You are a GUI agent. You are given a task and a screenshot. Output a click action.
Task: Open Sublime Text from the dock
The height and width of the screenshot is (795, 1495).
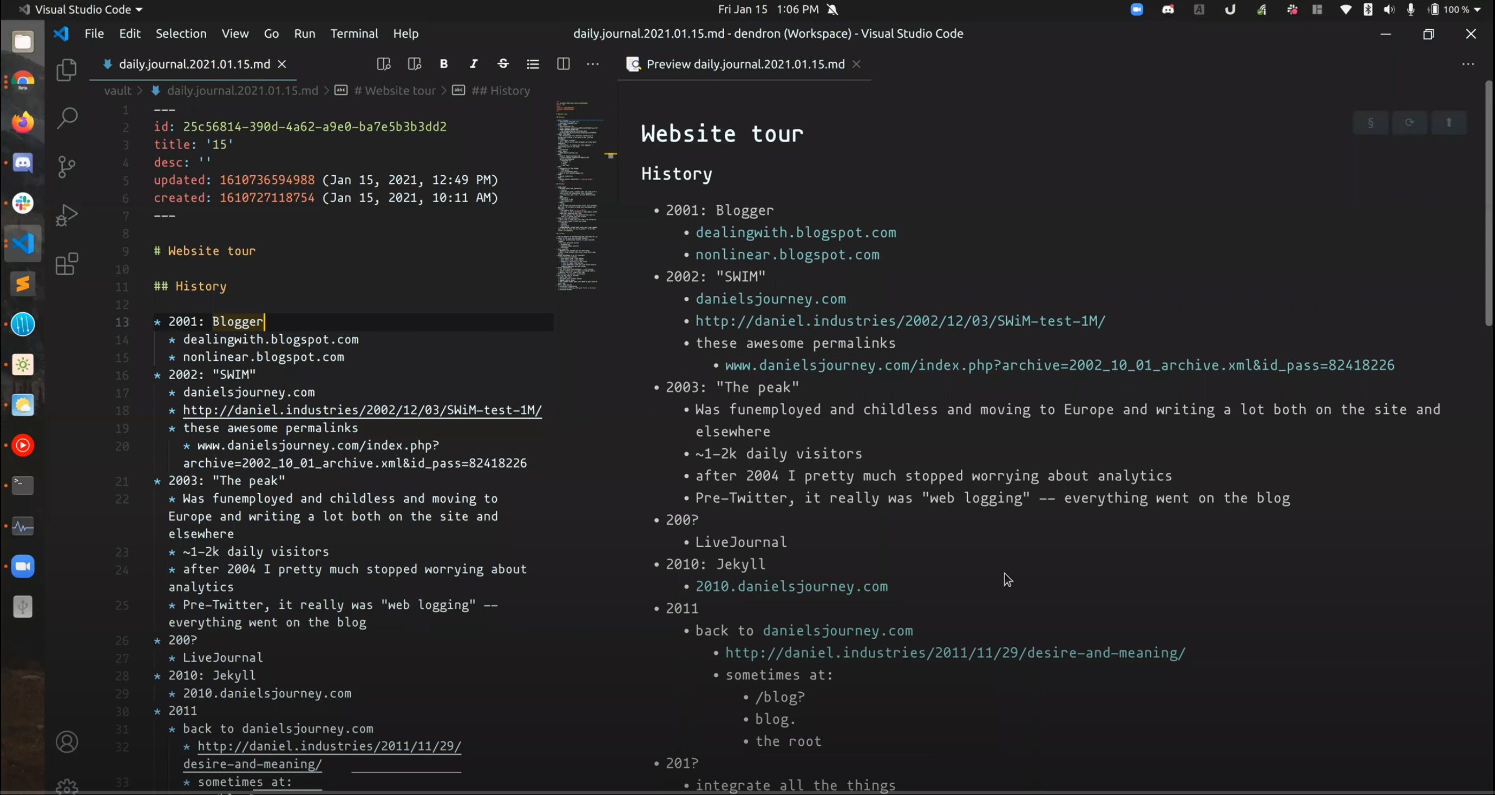pyautogui.click(x=23, y=283)
